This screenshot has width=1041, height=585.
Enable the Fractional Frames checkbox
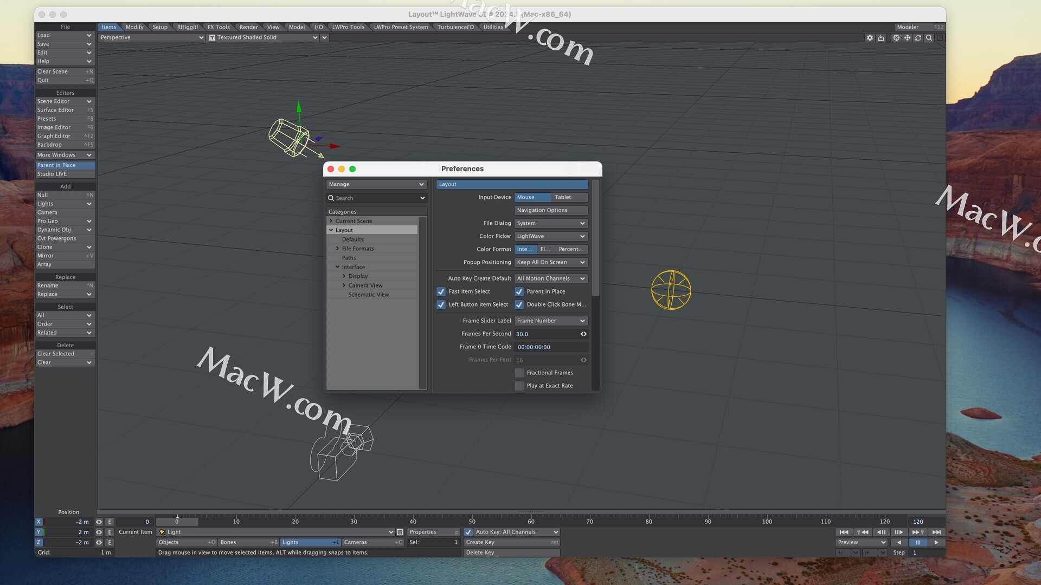coord(519,373)
